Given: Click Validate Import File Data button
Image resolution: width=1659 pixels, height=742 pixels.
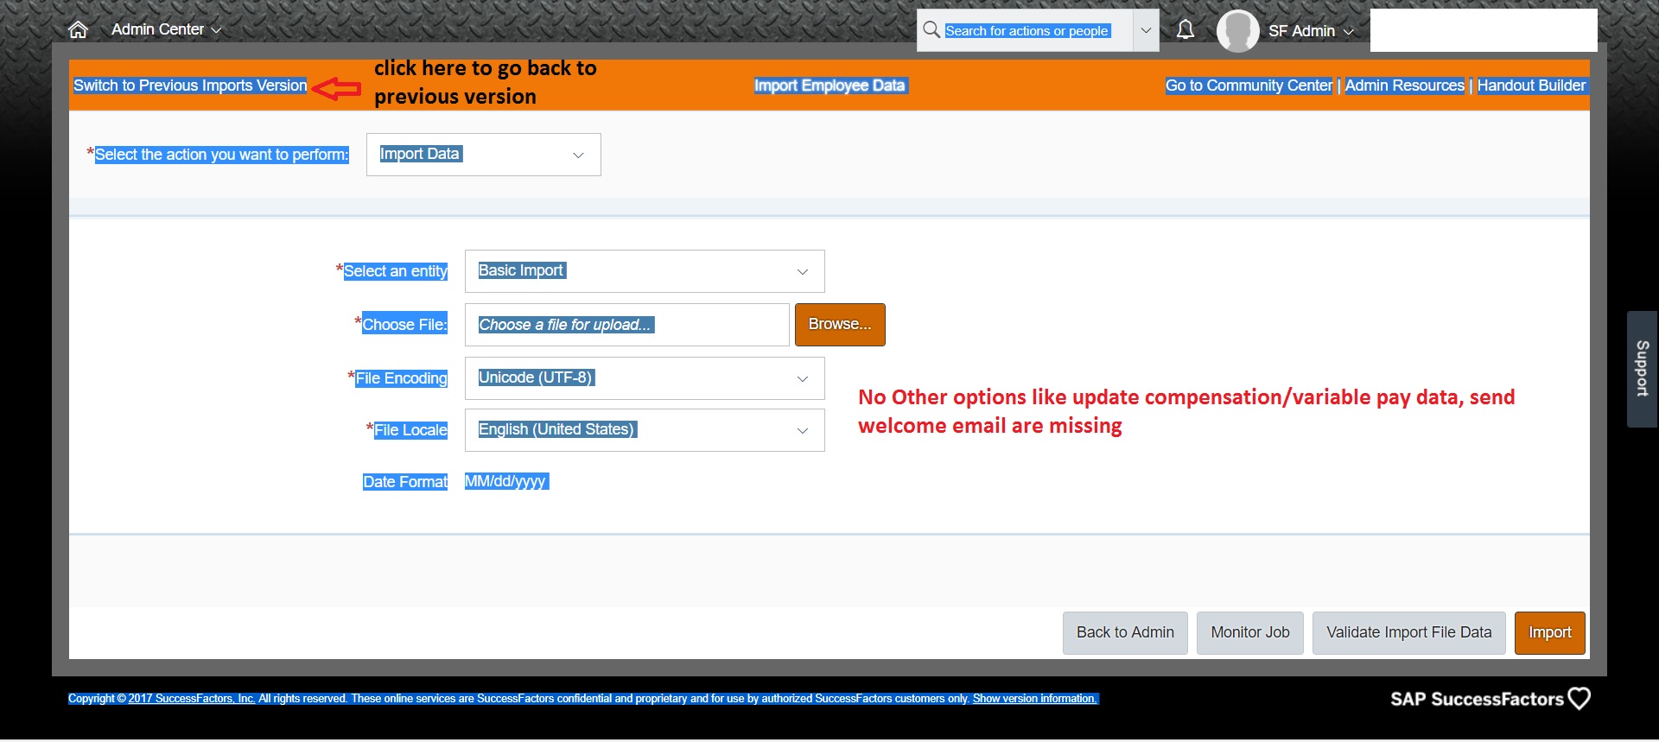Looking at the screenshot, I should (x=1408, y=633).
